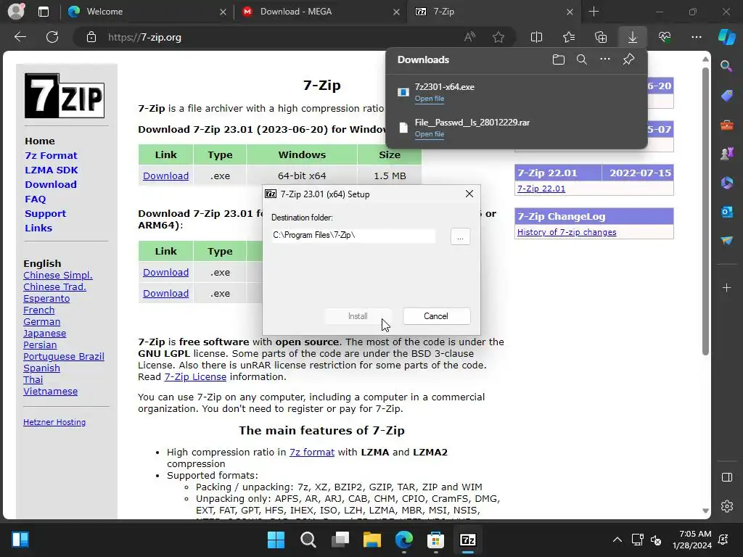
Task: Open Hetzner Hosting link
Action: 54,422
